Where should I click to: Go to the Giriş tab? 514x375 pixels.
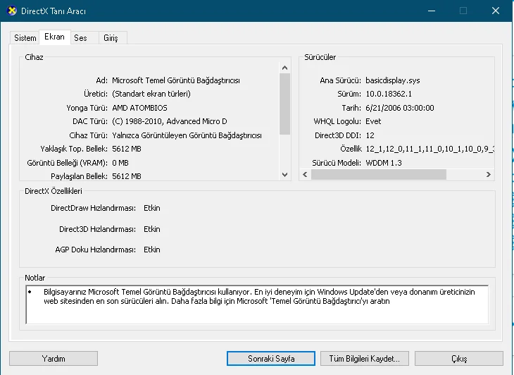pyautogui.click(x=111, y=38)
